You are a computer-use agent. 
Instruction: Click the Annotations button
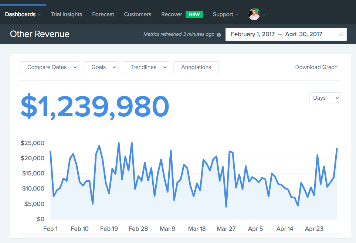196,67
